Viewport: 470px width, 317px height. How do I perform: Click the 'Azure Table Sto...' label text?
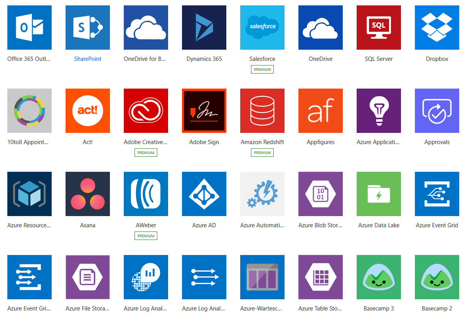tap(320, 309)
